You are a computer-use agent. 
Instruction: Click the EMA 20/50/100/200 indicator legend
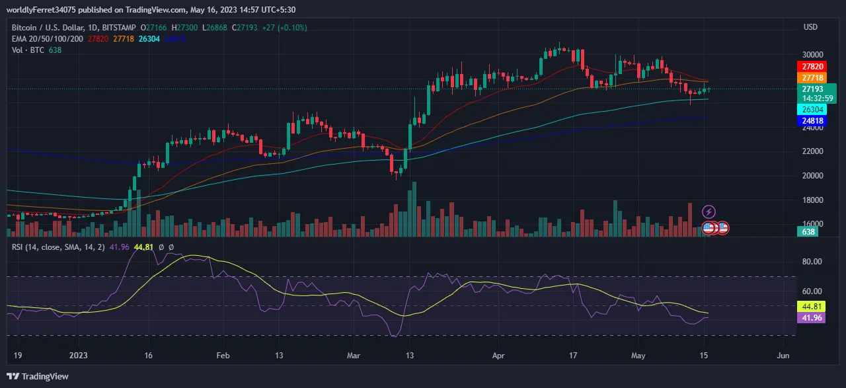click(48, 39)
